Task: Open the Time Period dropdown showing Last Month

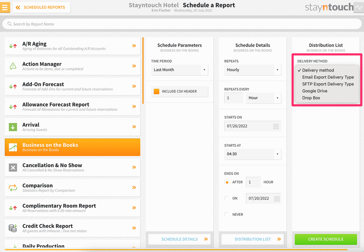Action: (x=180, y=70)
